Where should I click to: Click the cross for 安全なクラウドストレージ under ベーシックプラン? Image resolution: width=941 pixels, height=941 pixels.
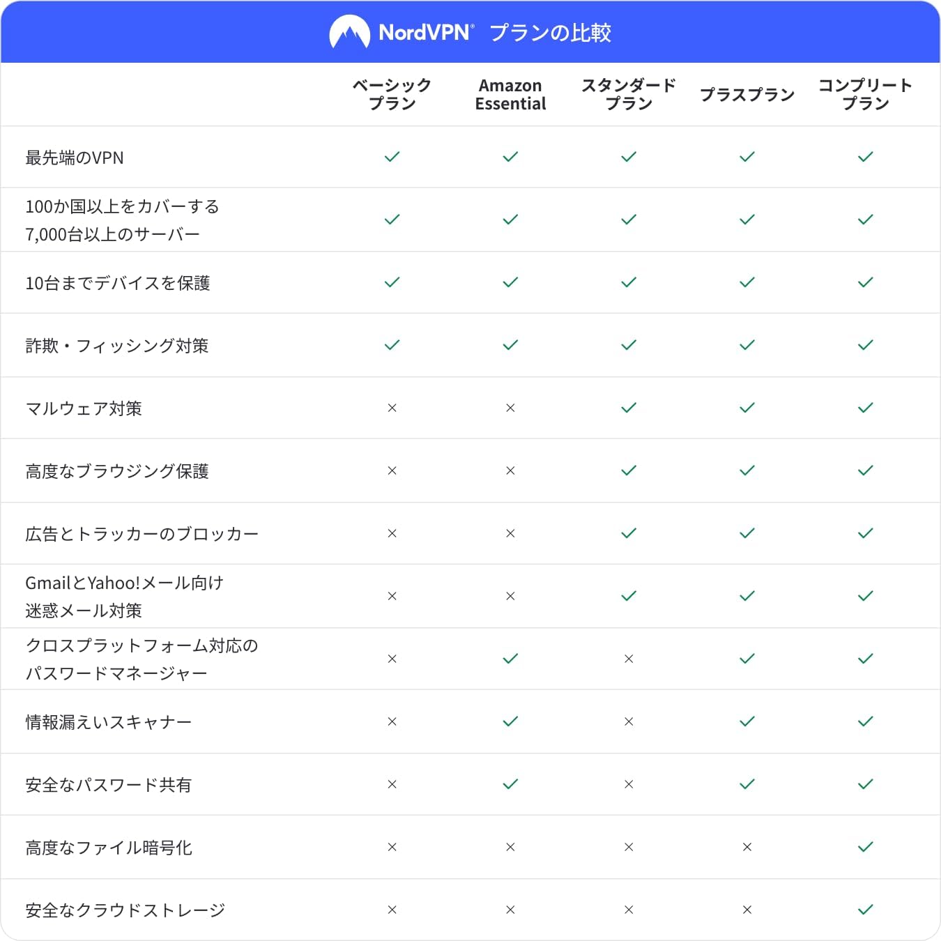click(392, 910)
